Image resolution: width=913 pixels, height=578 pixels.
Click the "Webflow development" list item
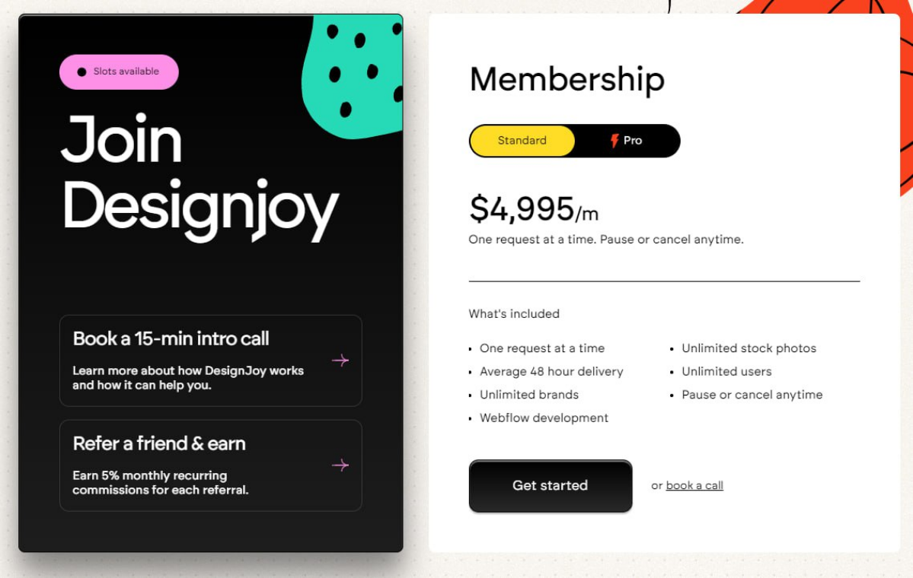tap(544, 418)
